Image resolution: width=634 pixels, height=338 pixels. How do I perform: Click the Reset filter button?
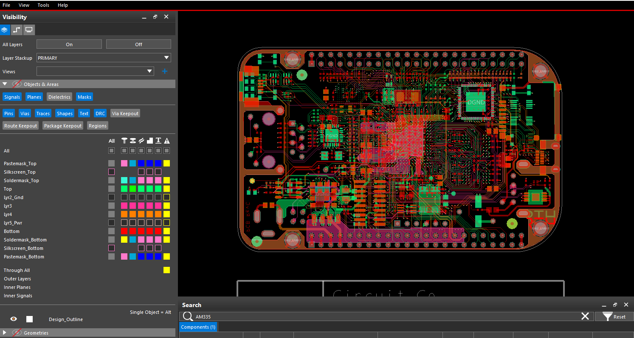pos(614,316)
